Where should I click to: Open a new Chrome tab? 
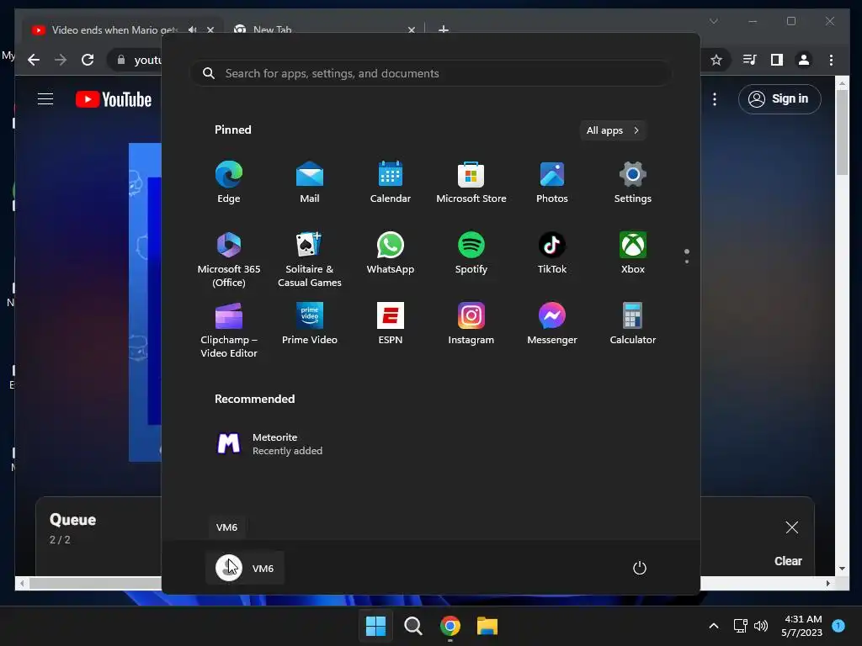pyautogui.click(x=443, y=29)
